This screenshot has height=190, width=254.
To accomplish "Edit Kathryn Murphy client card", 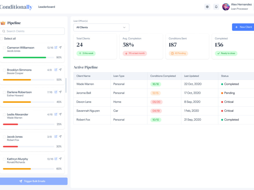I will click(x=56, y=159).
